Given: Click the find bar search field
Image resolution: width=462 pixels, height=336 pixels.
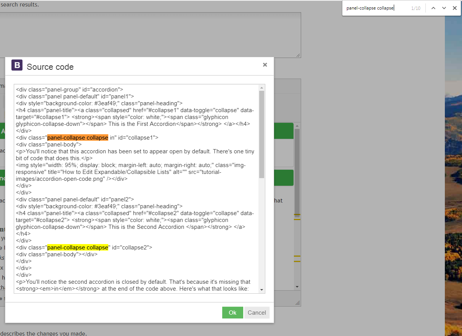Looking at the screenshot, I should pos(375,8).
